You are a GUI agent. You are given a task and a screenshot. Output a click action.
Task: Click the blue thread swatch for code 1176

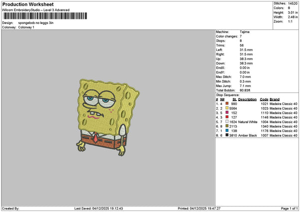point(227,130)
